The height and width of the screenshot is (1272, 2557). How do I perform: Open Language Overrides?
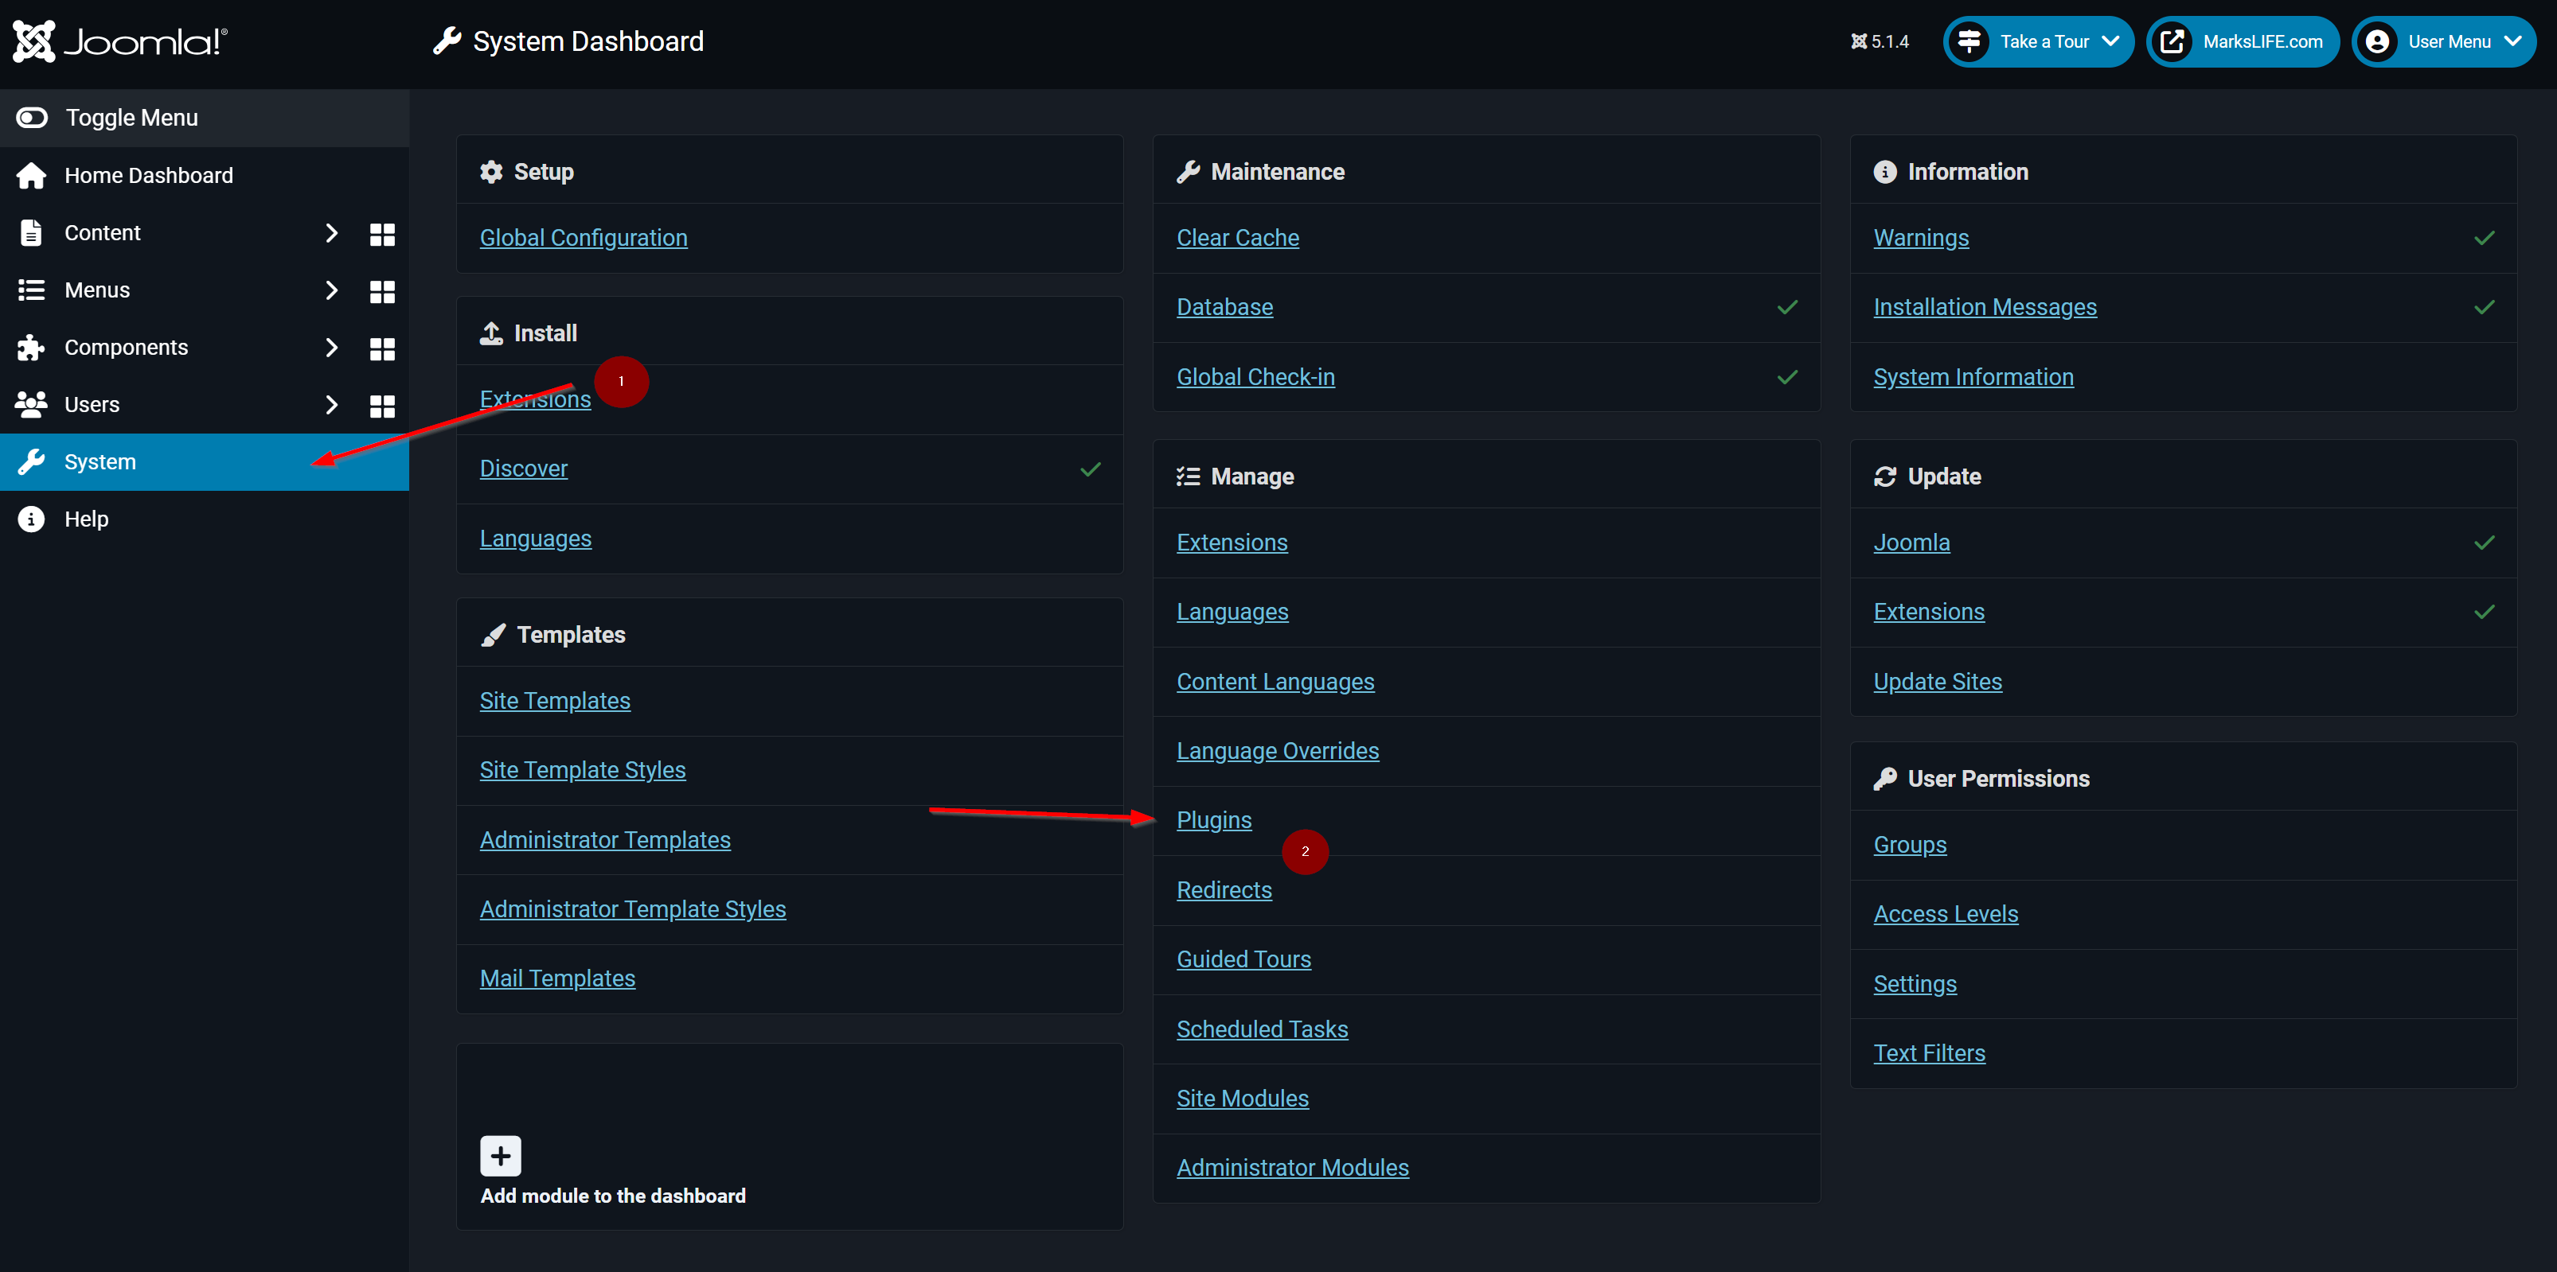pos(1278,752)
